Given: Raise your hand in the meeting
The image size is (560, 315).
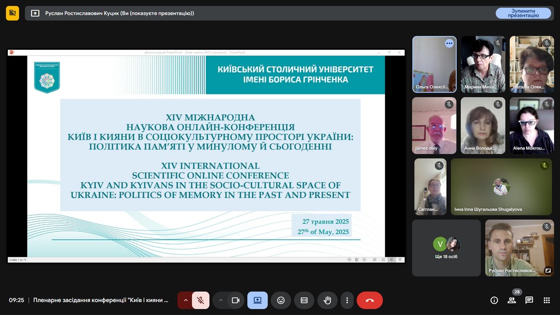Looking at the screenshot, I should point(327,300).
